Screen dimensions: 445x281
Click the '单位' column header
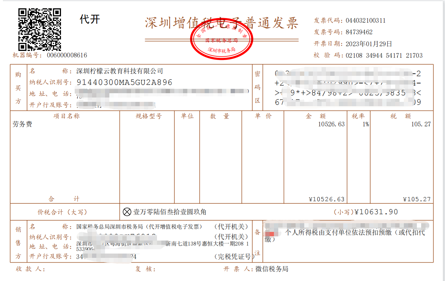pos(187,116)
